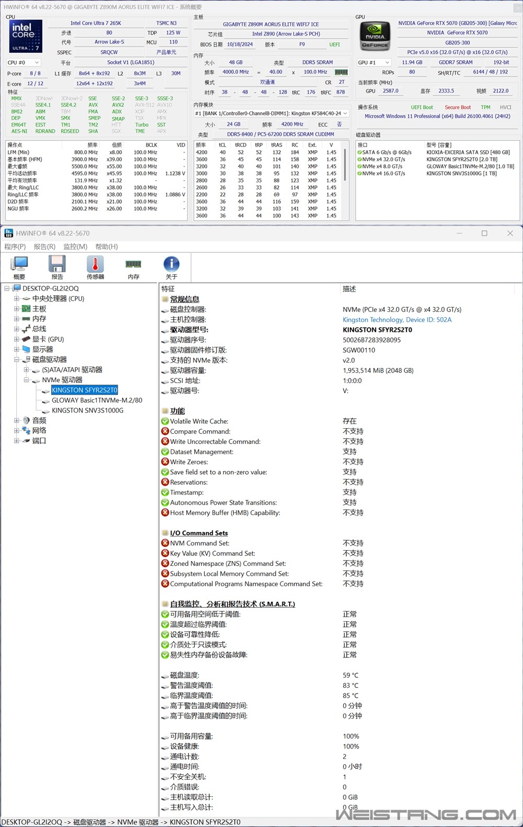The image size is (523, 827).
Task: Select the NVMe 驱动器 tree node
Action: tap(62, 380)
